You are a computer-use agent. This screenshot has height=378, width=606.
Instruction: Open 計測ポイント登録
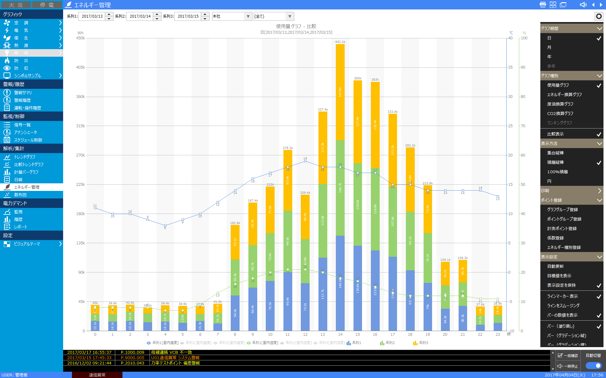coord(572,228)
